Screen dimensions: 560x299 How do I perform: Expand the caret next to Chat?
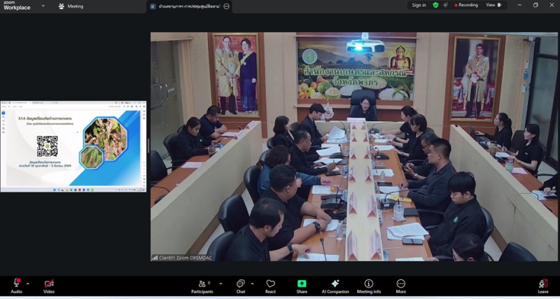click(x=253, y=284)
